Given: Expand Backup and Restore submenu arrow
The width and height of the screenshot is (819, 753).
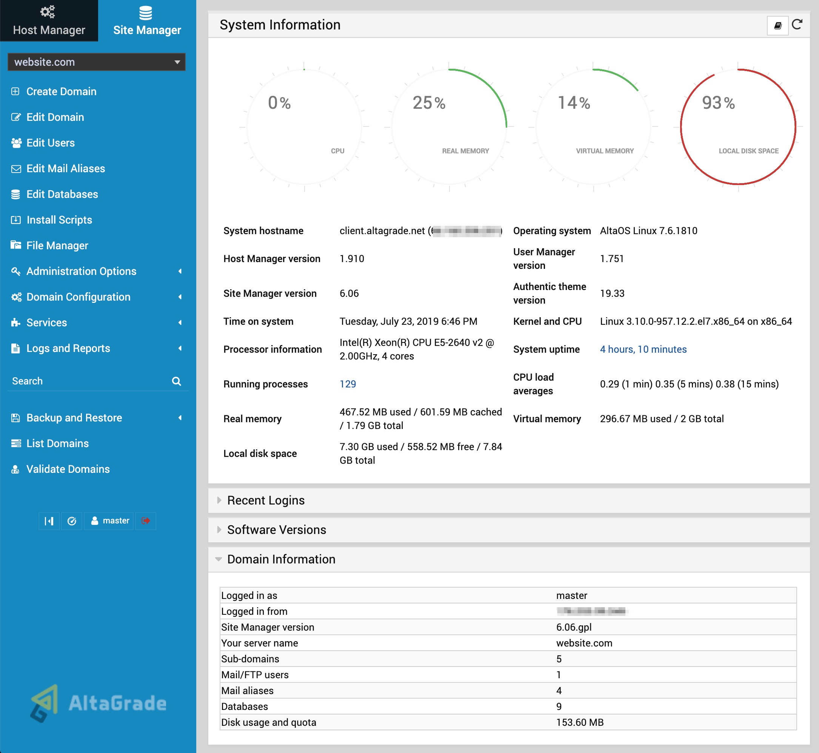Looking at the screenshot, I should tap(180, 418).
